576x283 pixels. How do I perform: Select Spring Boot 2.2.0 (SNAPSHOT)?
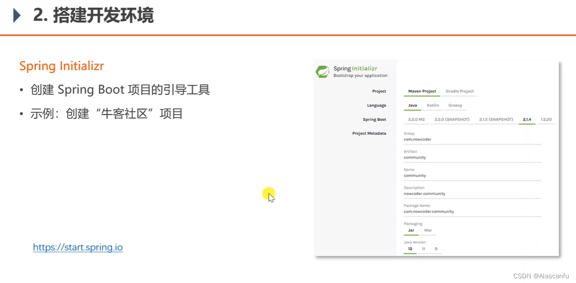[452, 119]
